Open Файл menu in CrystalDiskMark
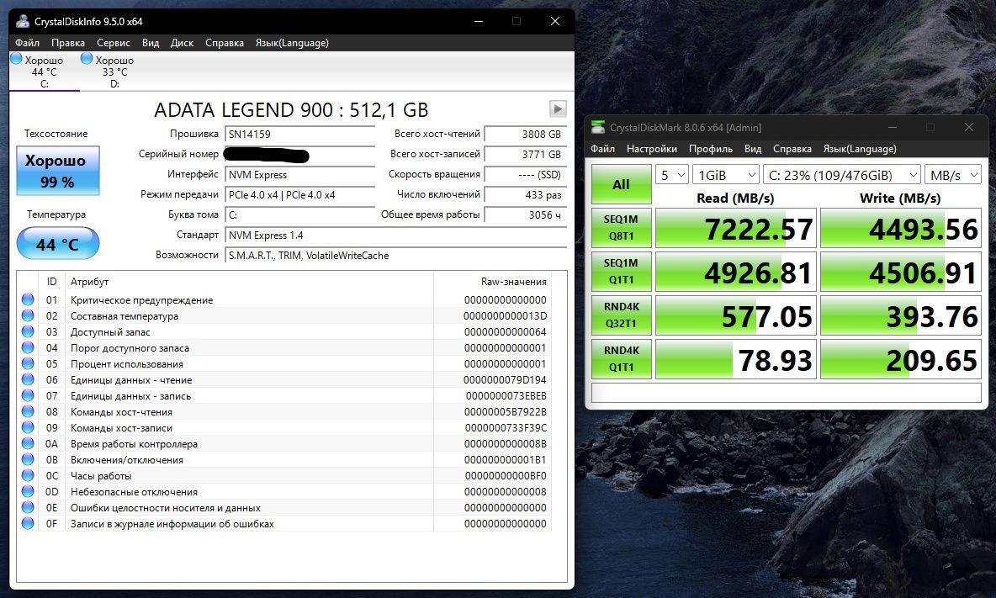The width and height of the screenshot is (996, 598). (603, 149)
